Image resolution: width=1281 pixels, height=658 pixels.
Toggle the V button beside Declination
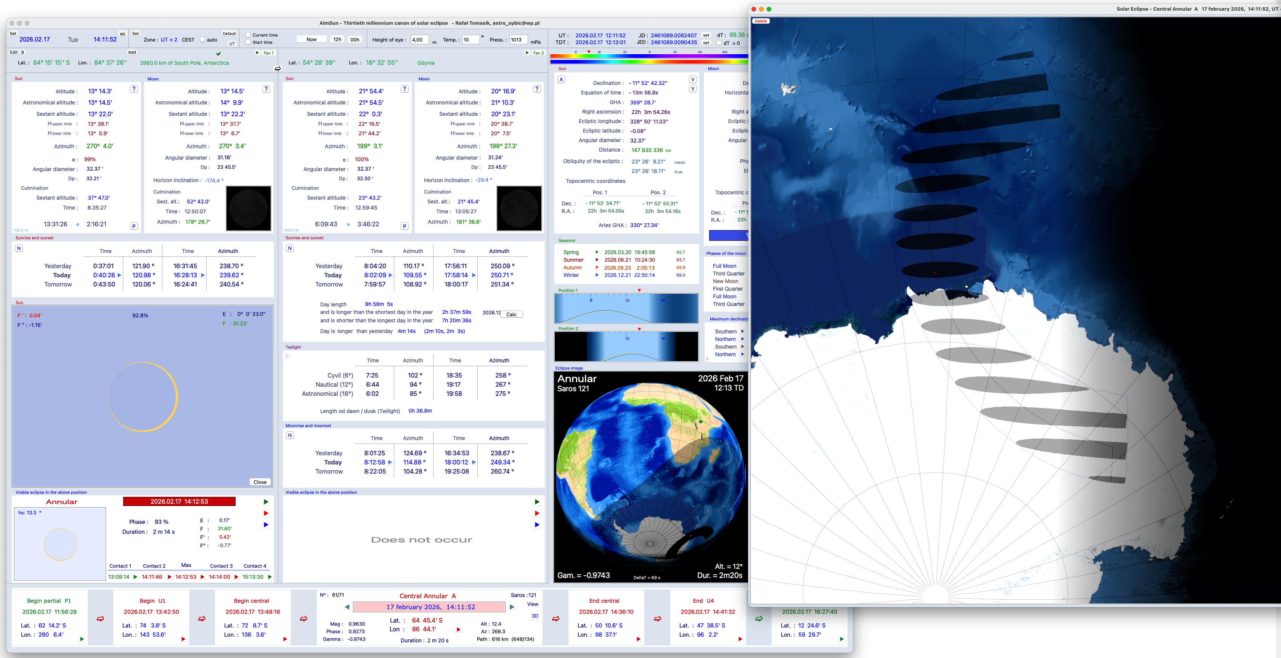[693, 80]
